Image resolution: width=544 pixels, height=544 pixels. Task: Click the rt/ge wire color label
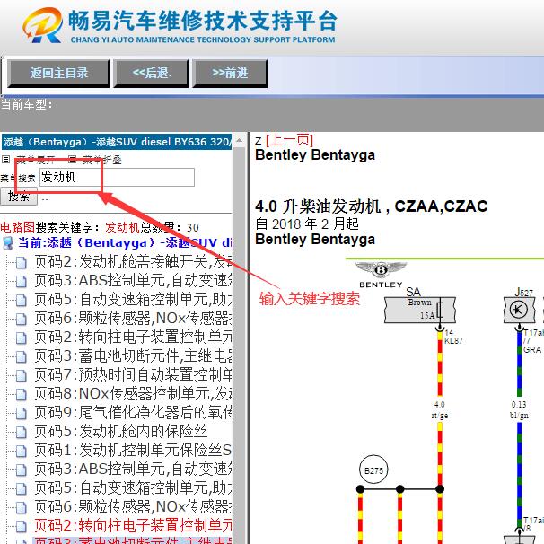(440, 416)
